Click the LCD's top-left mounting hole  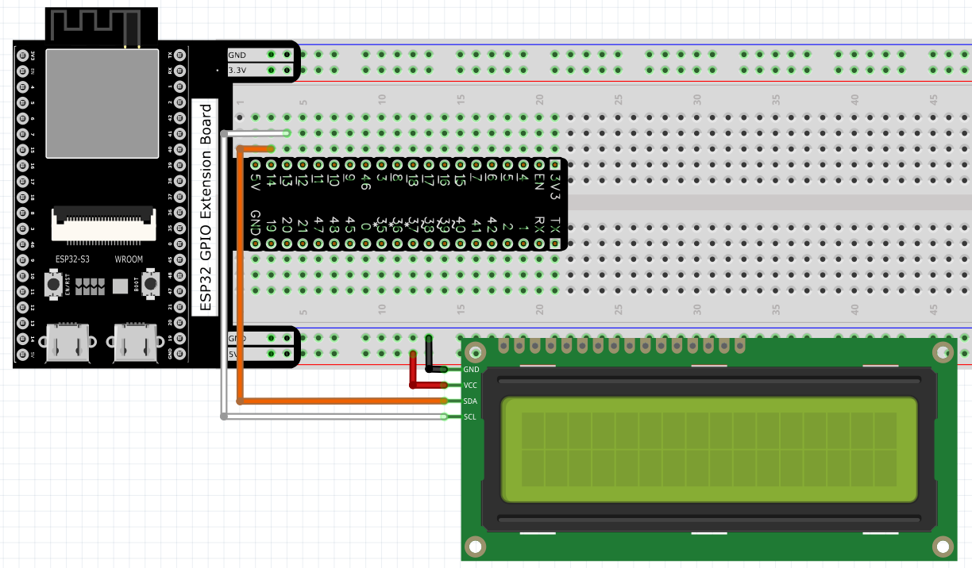(475, 351)
